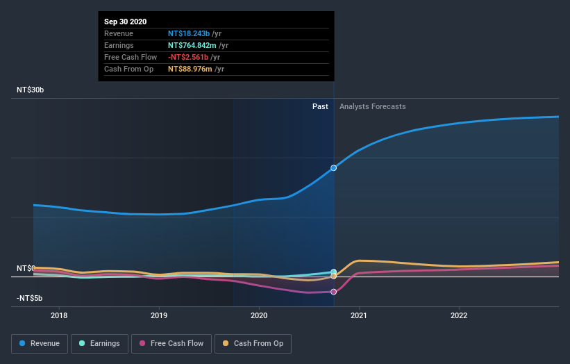Click the -NT$5b y-axis label

point(29,298)
